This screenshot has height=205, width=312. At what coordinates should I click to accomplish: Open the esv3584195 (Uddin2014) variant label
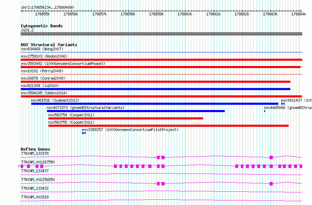point(44,93)
